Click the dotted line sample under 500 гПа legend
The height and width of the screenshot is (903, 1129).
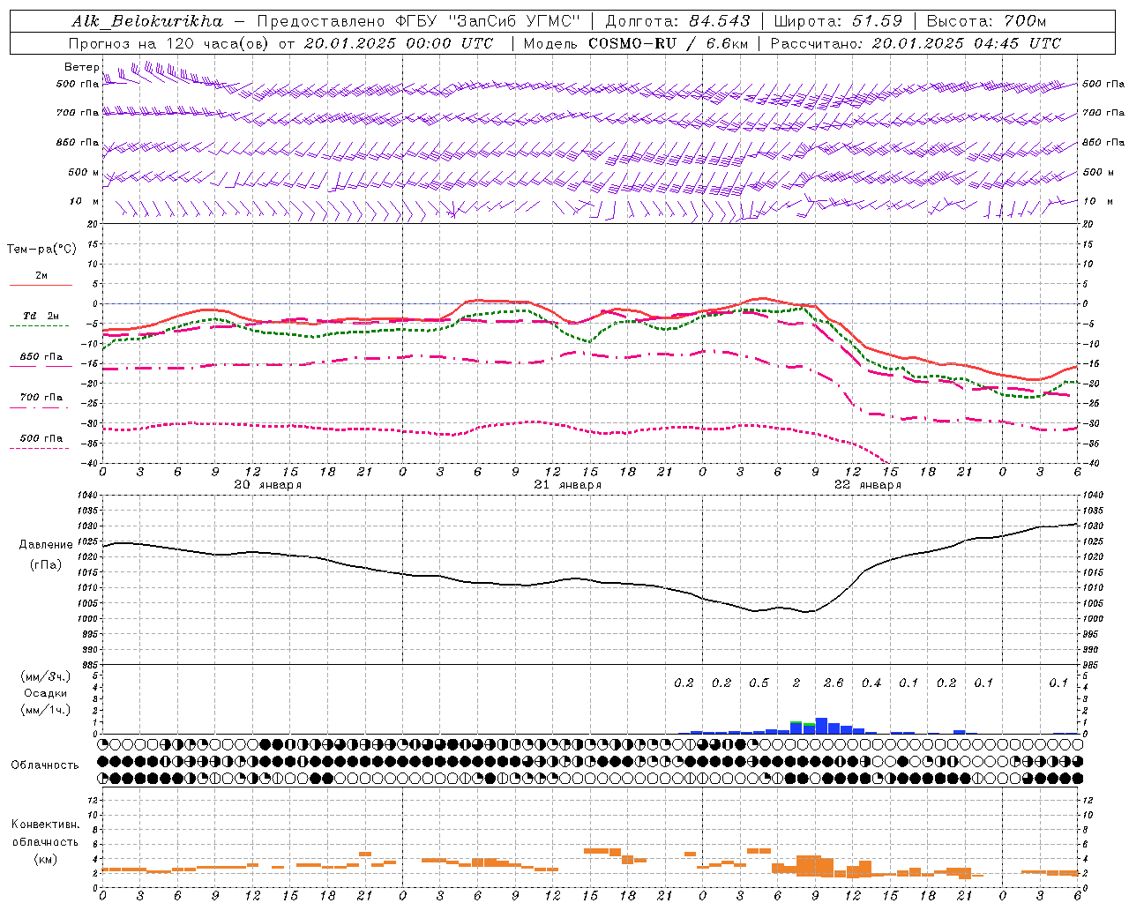[x=41, y=448]
